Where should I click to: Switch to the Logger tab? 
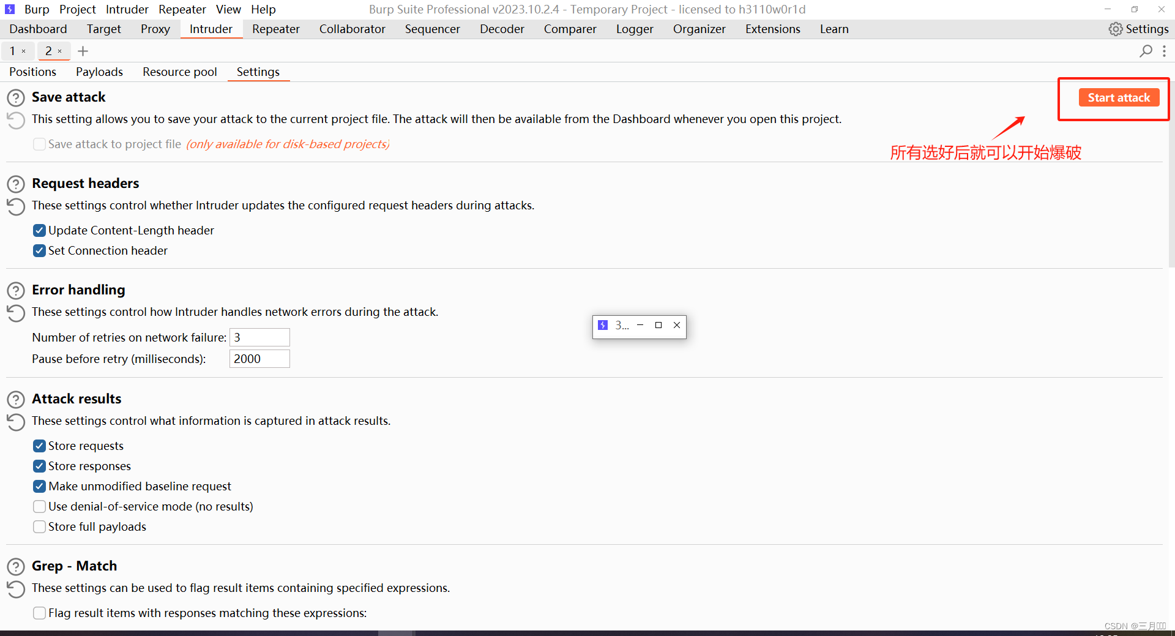[x=635, y=29]
